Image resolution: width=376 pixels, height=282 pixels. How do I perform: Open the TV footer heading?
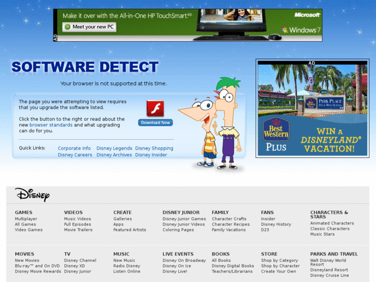tap(67, 254)
